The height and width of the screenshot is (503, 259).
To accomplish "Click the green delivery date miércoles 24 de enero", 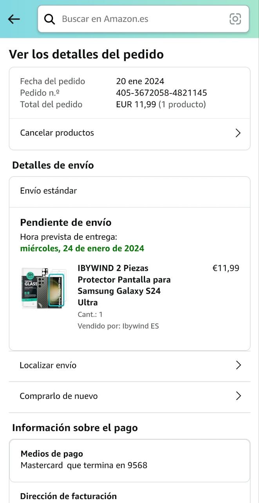I will [82, 248].
